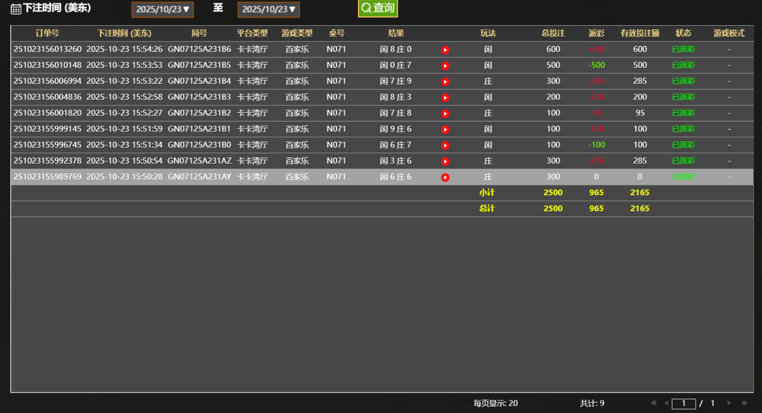Play video replay for round GN07125A231B6
762x413 pixels.
(x=445, y=50)
